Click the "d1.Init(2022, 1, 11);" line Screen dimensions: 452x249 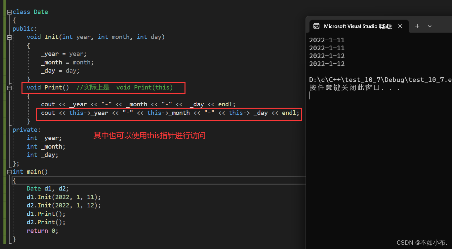click(x=64, y=197)
